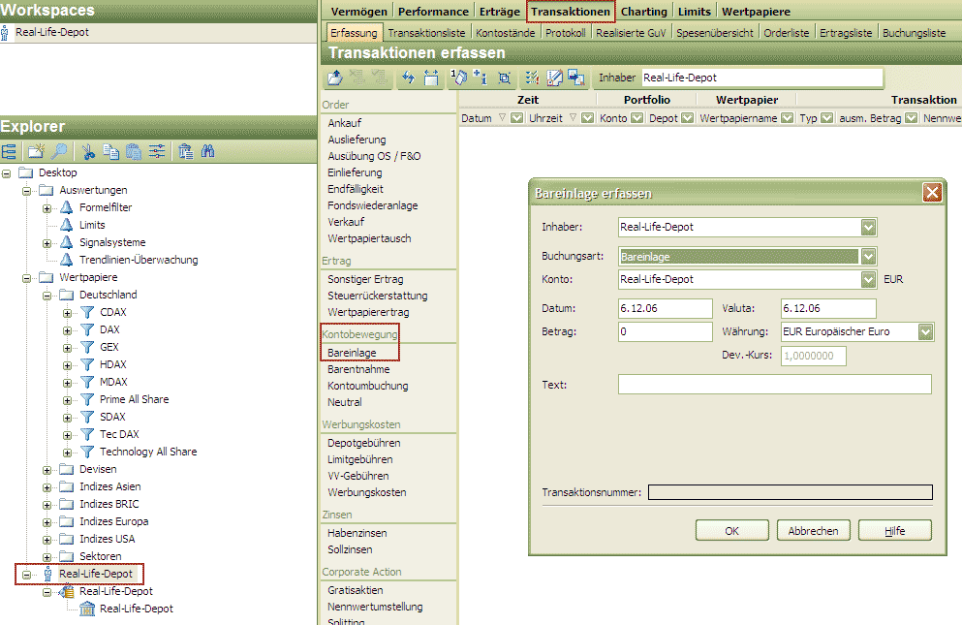Open the Datum column filter dropdown
This screenshot has width=962, height=625.
coord(517,118)
